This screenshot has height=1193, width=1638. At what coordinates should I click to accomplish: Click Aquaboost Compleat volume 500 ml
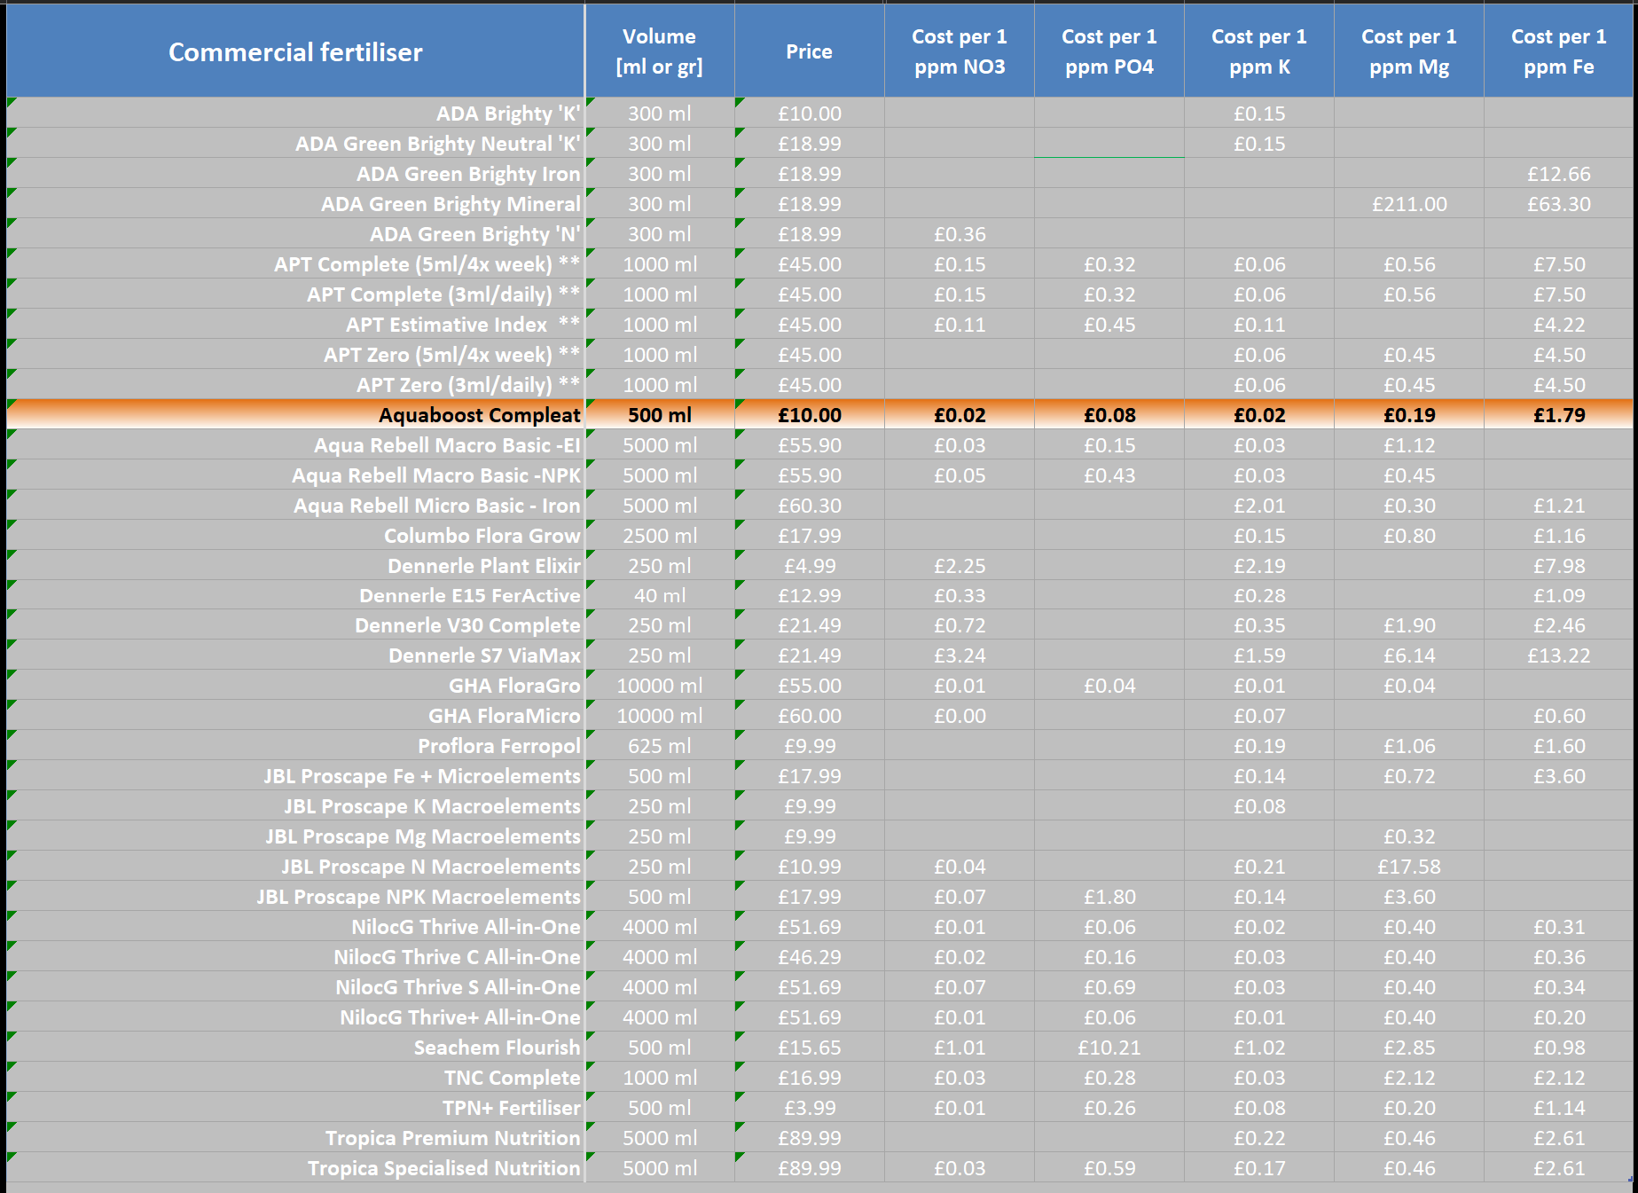[x=660, y=415]
